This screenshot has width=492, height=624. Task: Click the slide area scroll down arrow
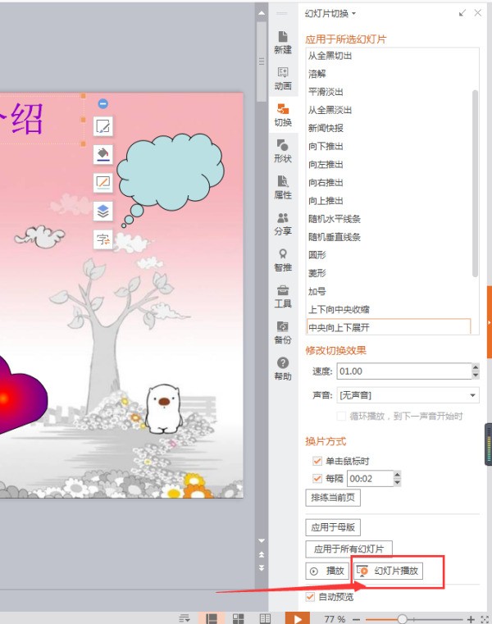262,540
